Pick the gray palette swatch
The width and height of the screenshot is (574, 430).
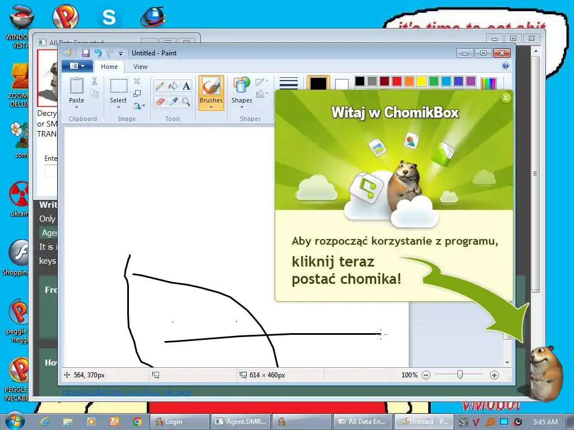point(372,81)
